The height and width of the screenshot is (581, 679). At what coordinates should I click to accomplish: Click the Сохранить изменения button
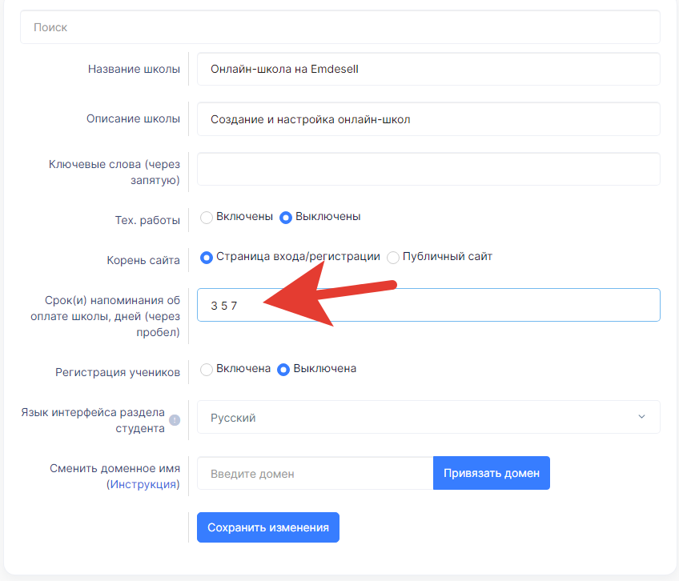tap(268, 527)
